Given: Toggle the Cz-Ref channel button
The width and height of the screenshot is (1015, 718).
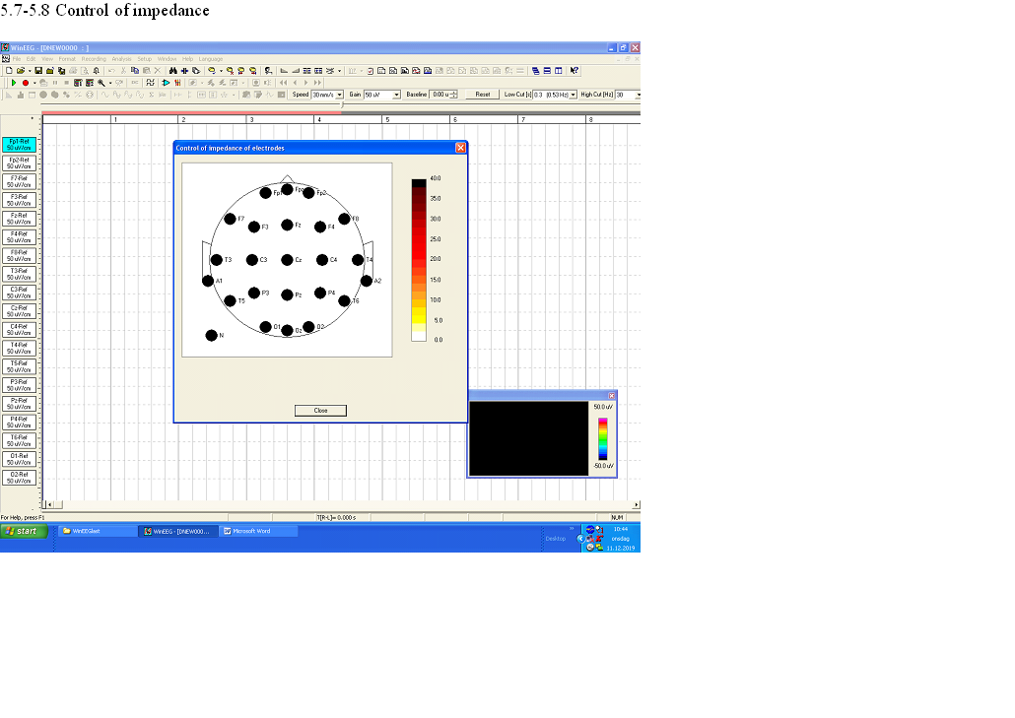Looking at the screenshot, I should pos(19,311).
